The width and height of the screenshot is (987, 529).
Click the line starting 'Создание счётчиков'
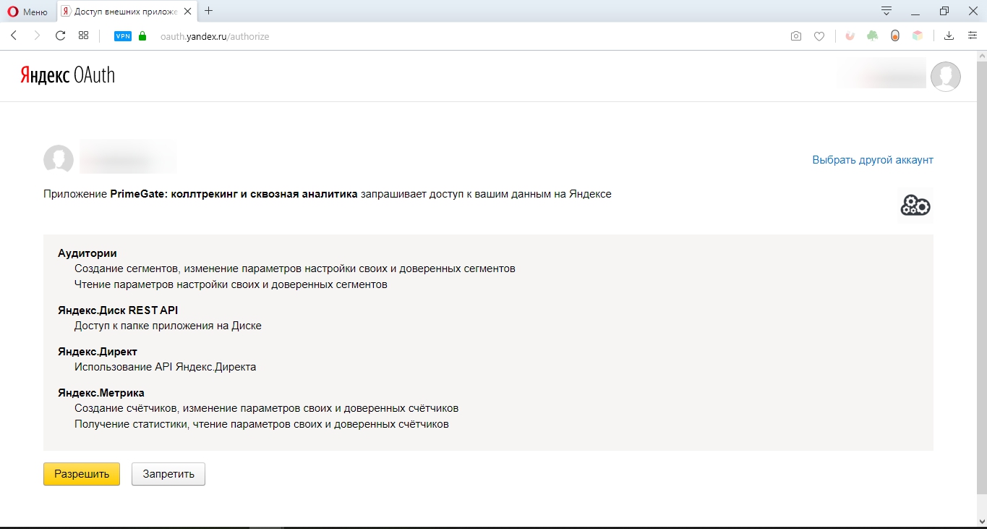266,408
